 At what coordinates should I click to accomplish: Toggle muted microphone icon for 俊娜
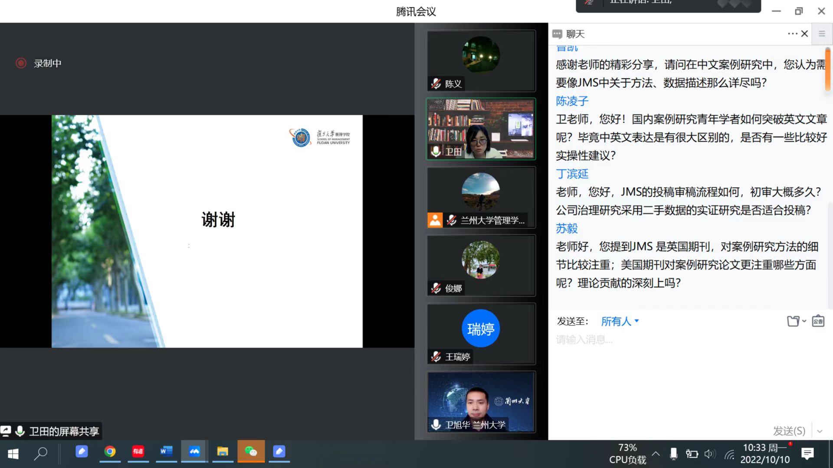(436, 288)
